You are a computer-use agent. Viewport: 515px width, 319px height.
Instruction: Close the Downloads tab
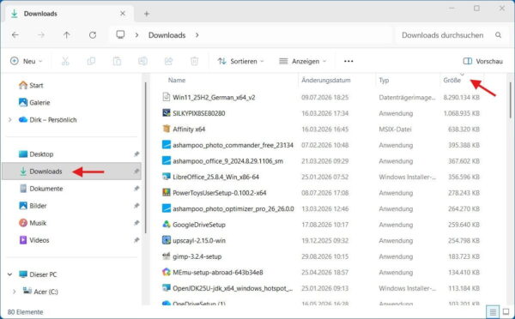click(123, 14)
